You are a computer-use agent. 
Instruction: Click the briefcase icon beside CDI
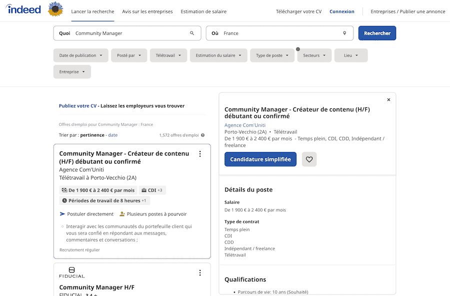click(144, 190)
